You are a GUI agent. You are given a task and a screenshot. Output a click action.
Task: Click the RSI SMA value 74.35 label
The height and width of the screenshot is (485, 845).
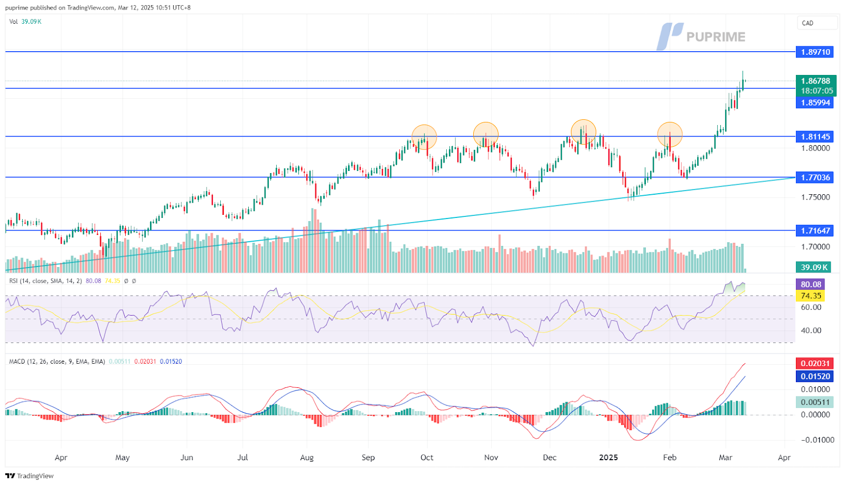811,296
